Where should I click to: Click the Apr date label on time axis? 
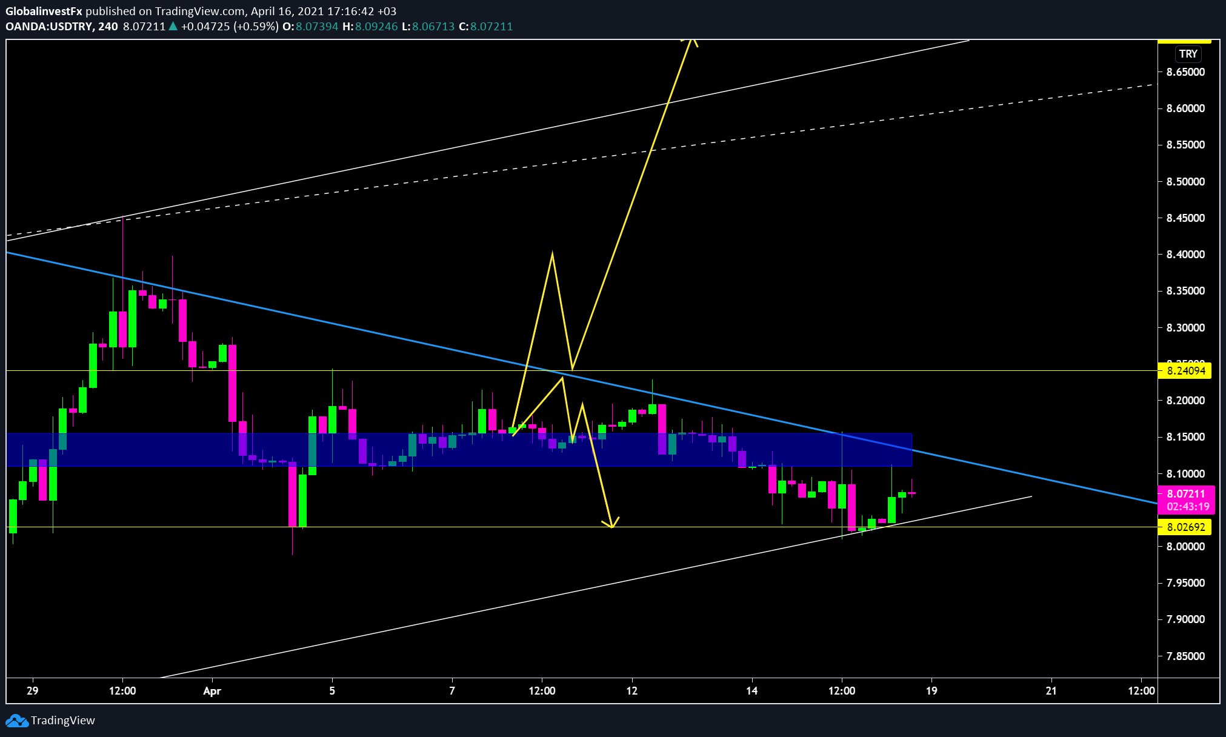click(x=212, y=691)
